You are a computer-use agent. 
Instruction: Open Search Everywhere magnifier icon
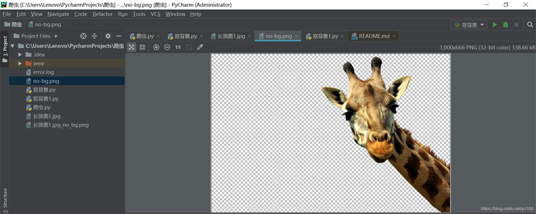pos(530,24)
